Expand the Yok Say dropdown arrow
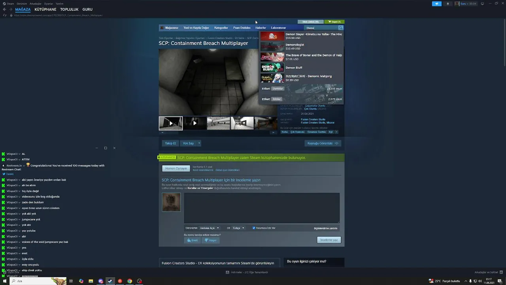Viewport: 506px width, 285px height. point(199,143)
